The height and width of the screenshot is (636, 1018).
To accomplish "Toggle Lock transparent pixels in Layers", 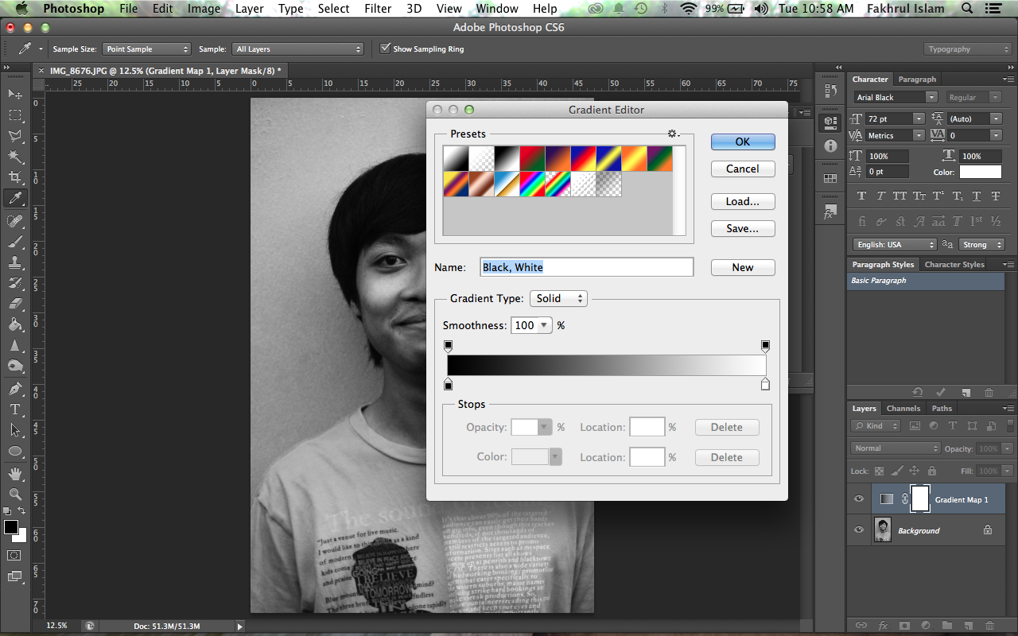I will pyautogui.click(x=878, y=471).
